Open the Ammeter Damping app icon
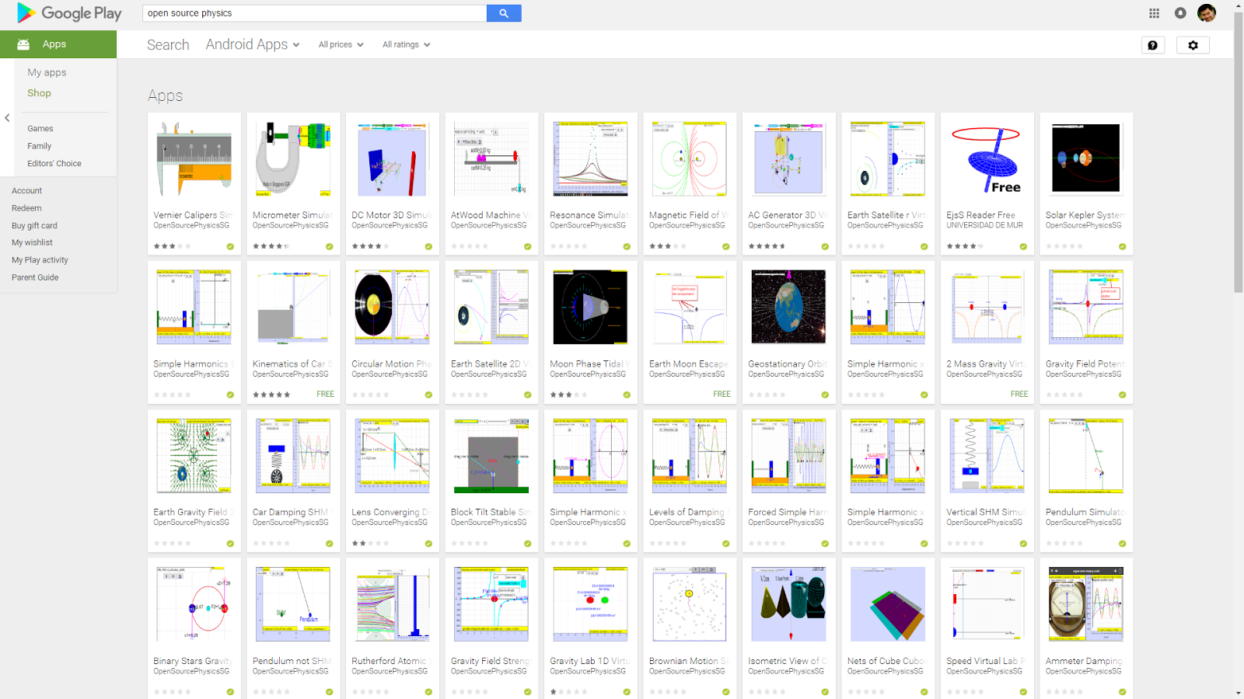The width and height of the screenshot is (1244, 699). [x=1086, y=603]
